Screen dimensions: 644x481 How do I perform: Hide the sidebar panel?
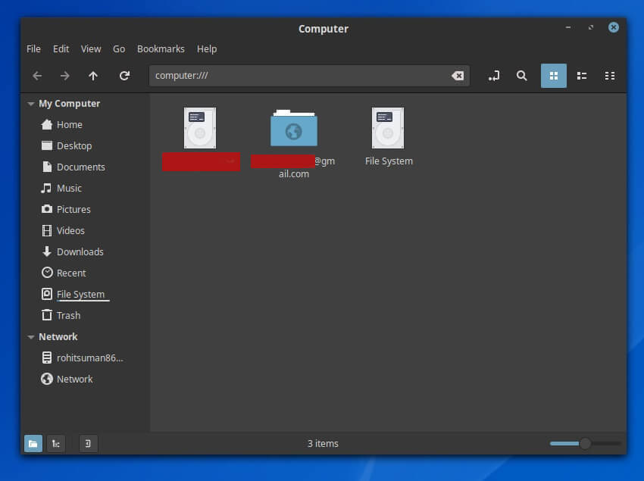[88, 444]
